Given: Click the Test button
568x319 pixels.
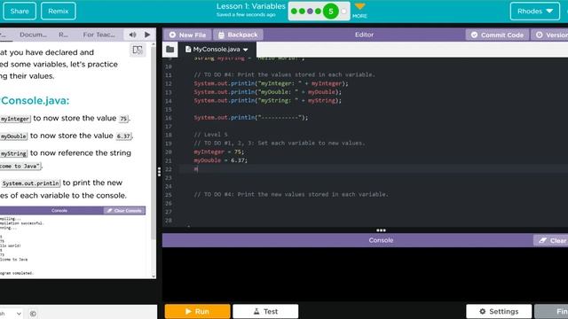Looking at the screenshot, I should tap(265, 311).
